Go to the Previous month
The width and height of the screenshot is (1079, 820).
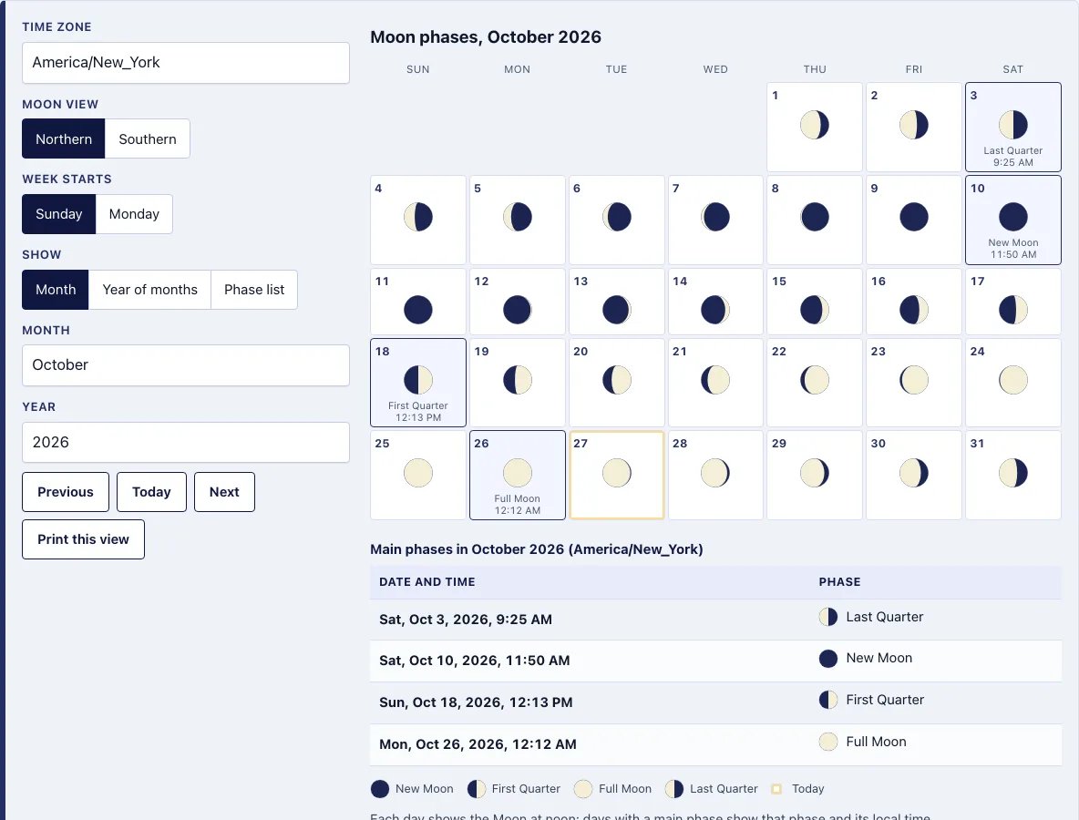tap(66, 492)
